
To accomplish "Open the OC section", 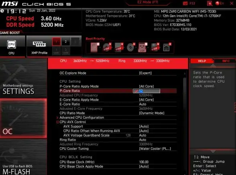I will pyautogui.click(x=23, y=118).
